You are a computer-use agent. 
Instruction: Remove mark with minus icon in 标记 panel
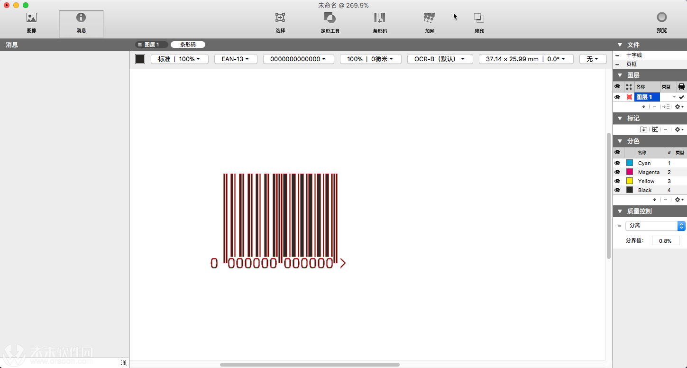pyautogui.click(x=666, y=129)
